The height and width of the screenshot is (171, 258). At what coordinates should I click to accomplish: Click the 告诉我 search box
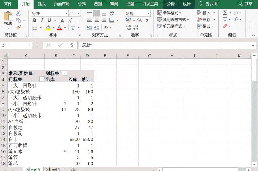[208, 4]
